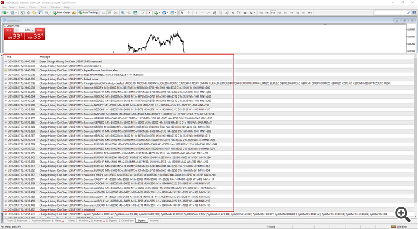
Task: Open the Charts menu
Action: tap(33, 7)
